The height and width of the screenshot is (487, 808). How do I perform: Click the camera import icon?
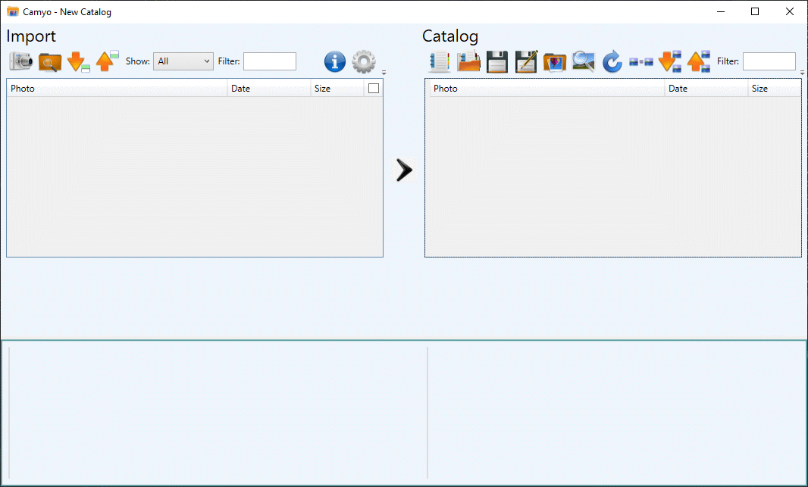coord(20,62)
